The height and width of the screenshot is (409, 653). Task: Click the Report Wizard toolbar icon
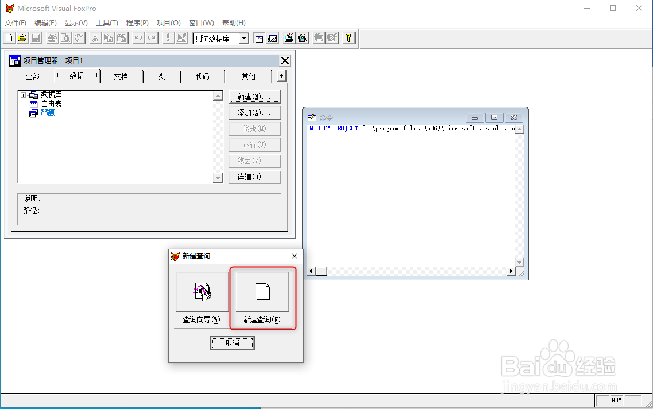[x=302, y=38]
